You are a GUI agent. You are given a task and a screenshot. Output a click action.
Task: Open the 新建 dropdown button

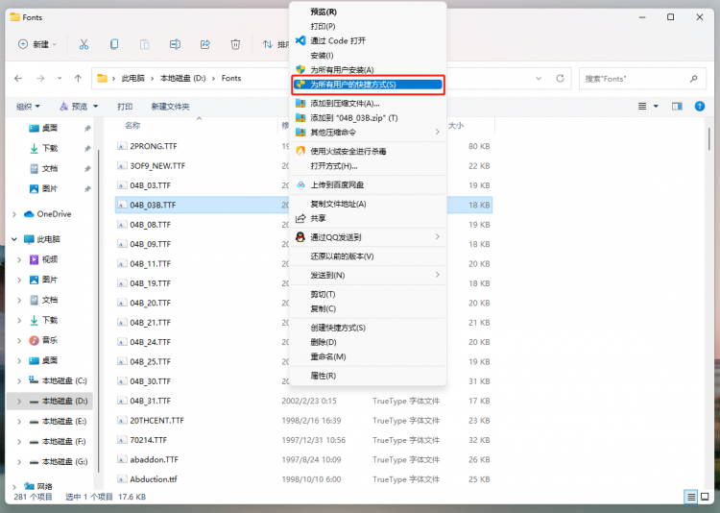click(x=38, y=44)
